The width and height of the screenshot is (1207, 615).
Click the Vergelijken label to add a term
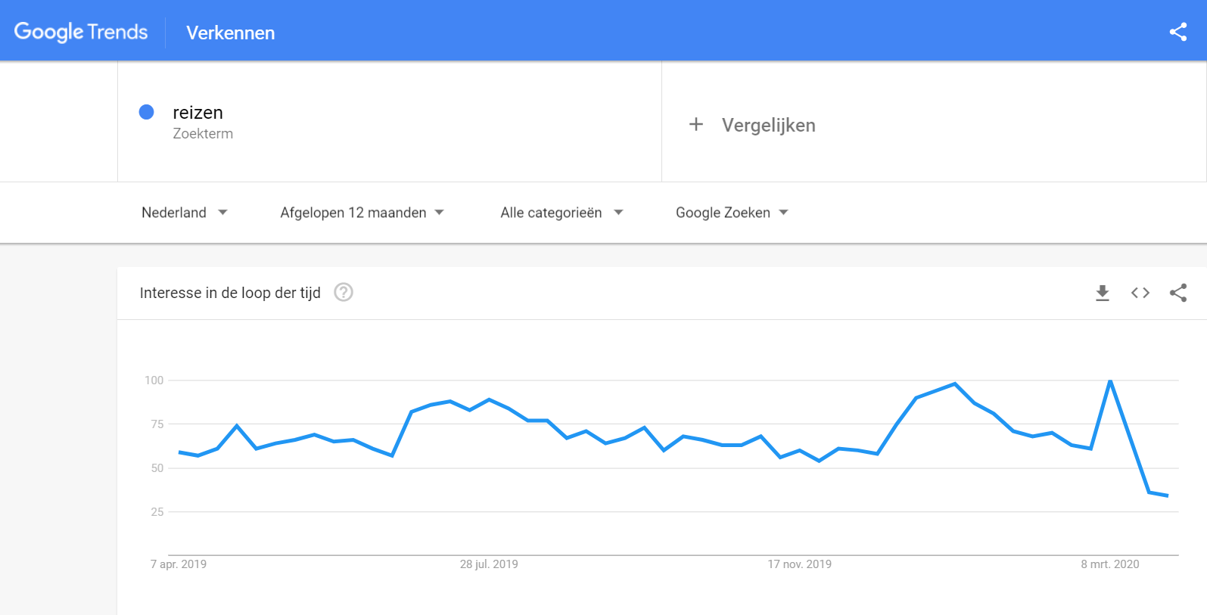[768, 125]
